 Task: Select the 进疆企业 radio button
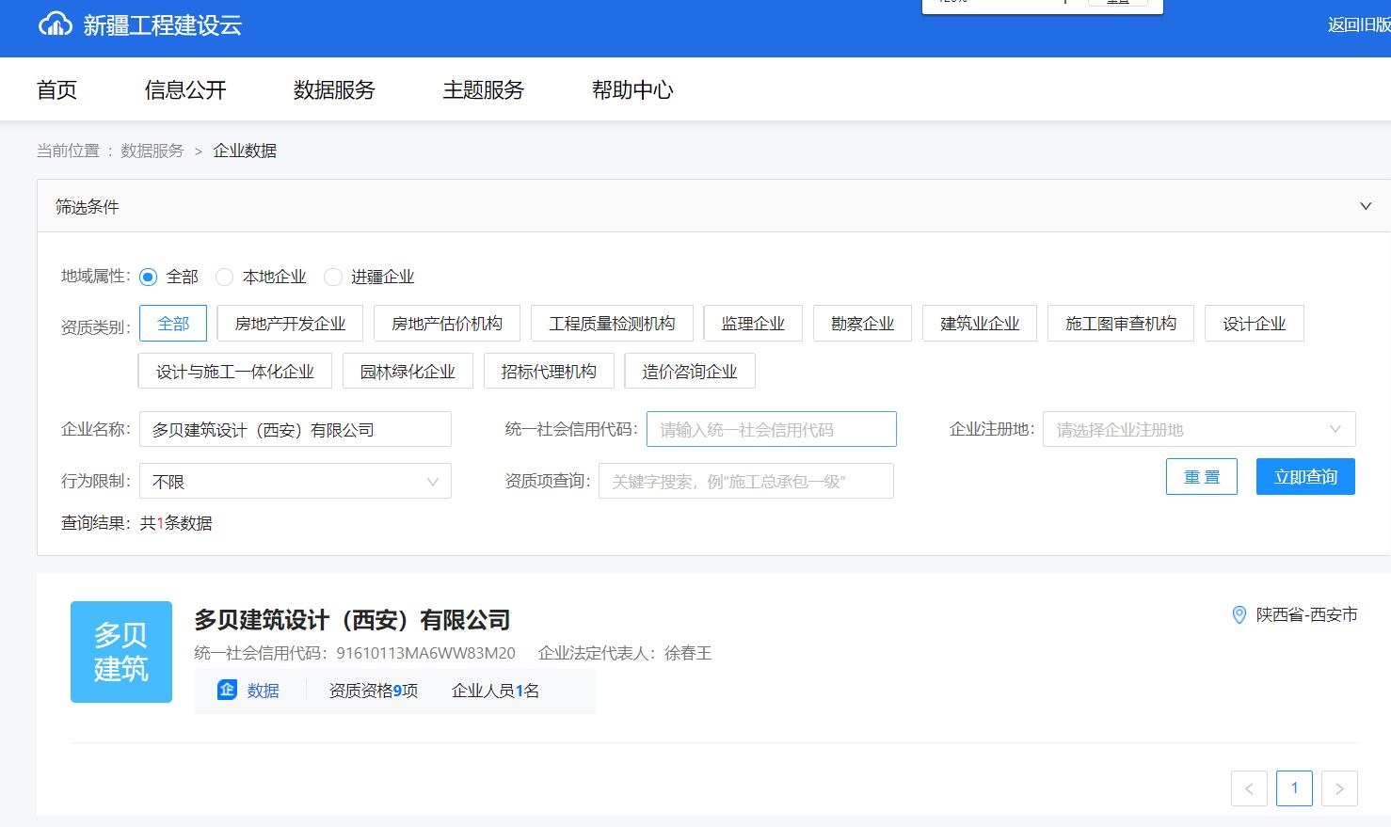point(332,277)
